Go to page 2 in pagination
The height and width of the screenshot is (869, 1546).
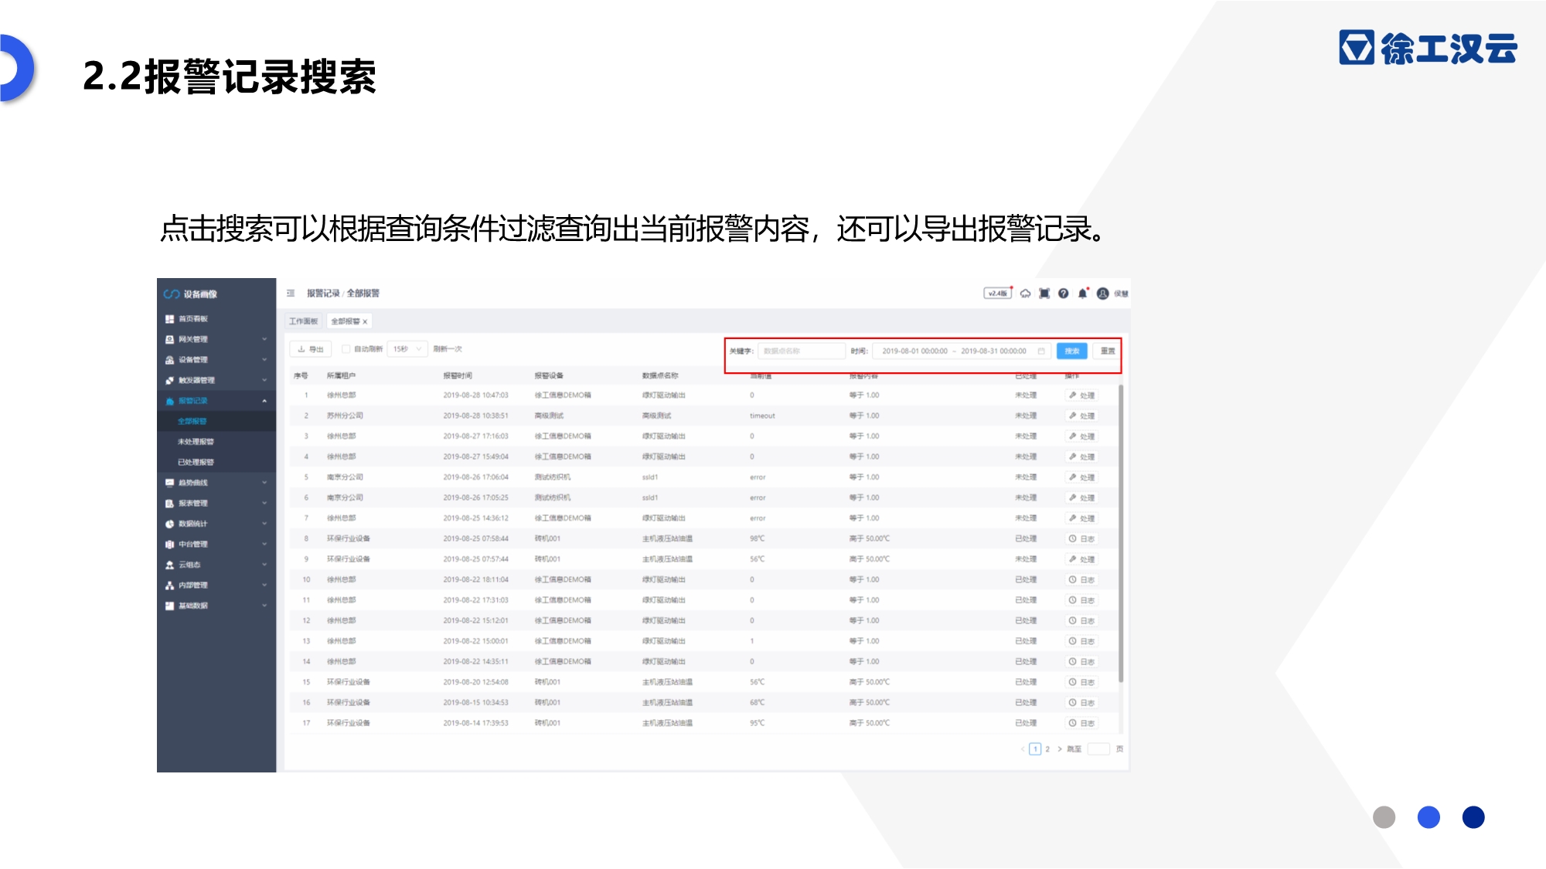point(1047,749)
